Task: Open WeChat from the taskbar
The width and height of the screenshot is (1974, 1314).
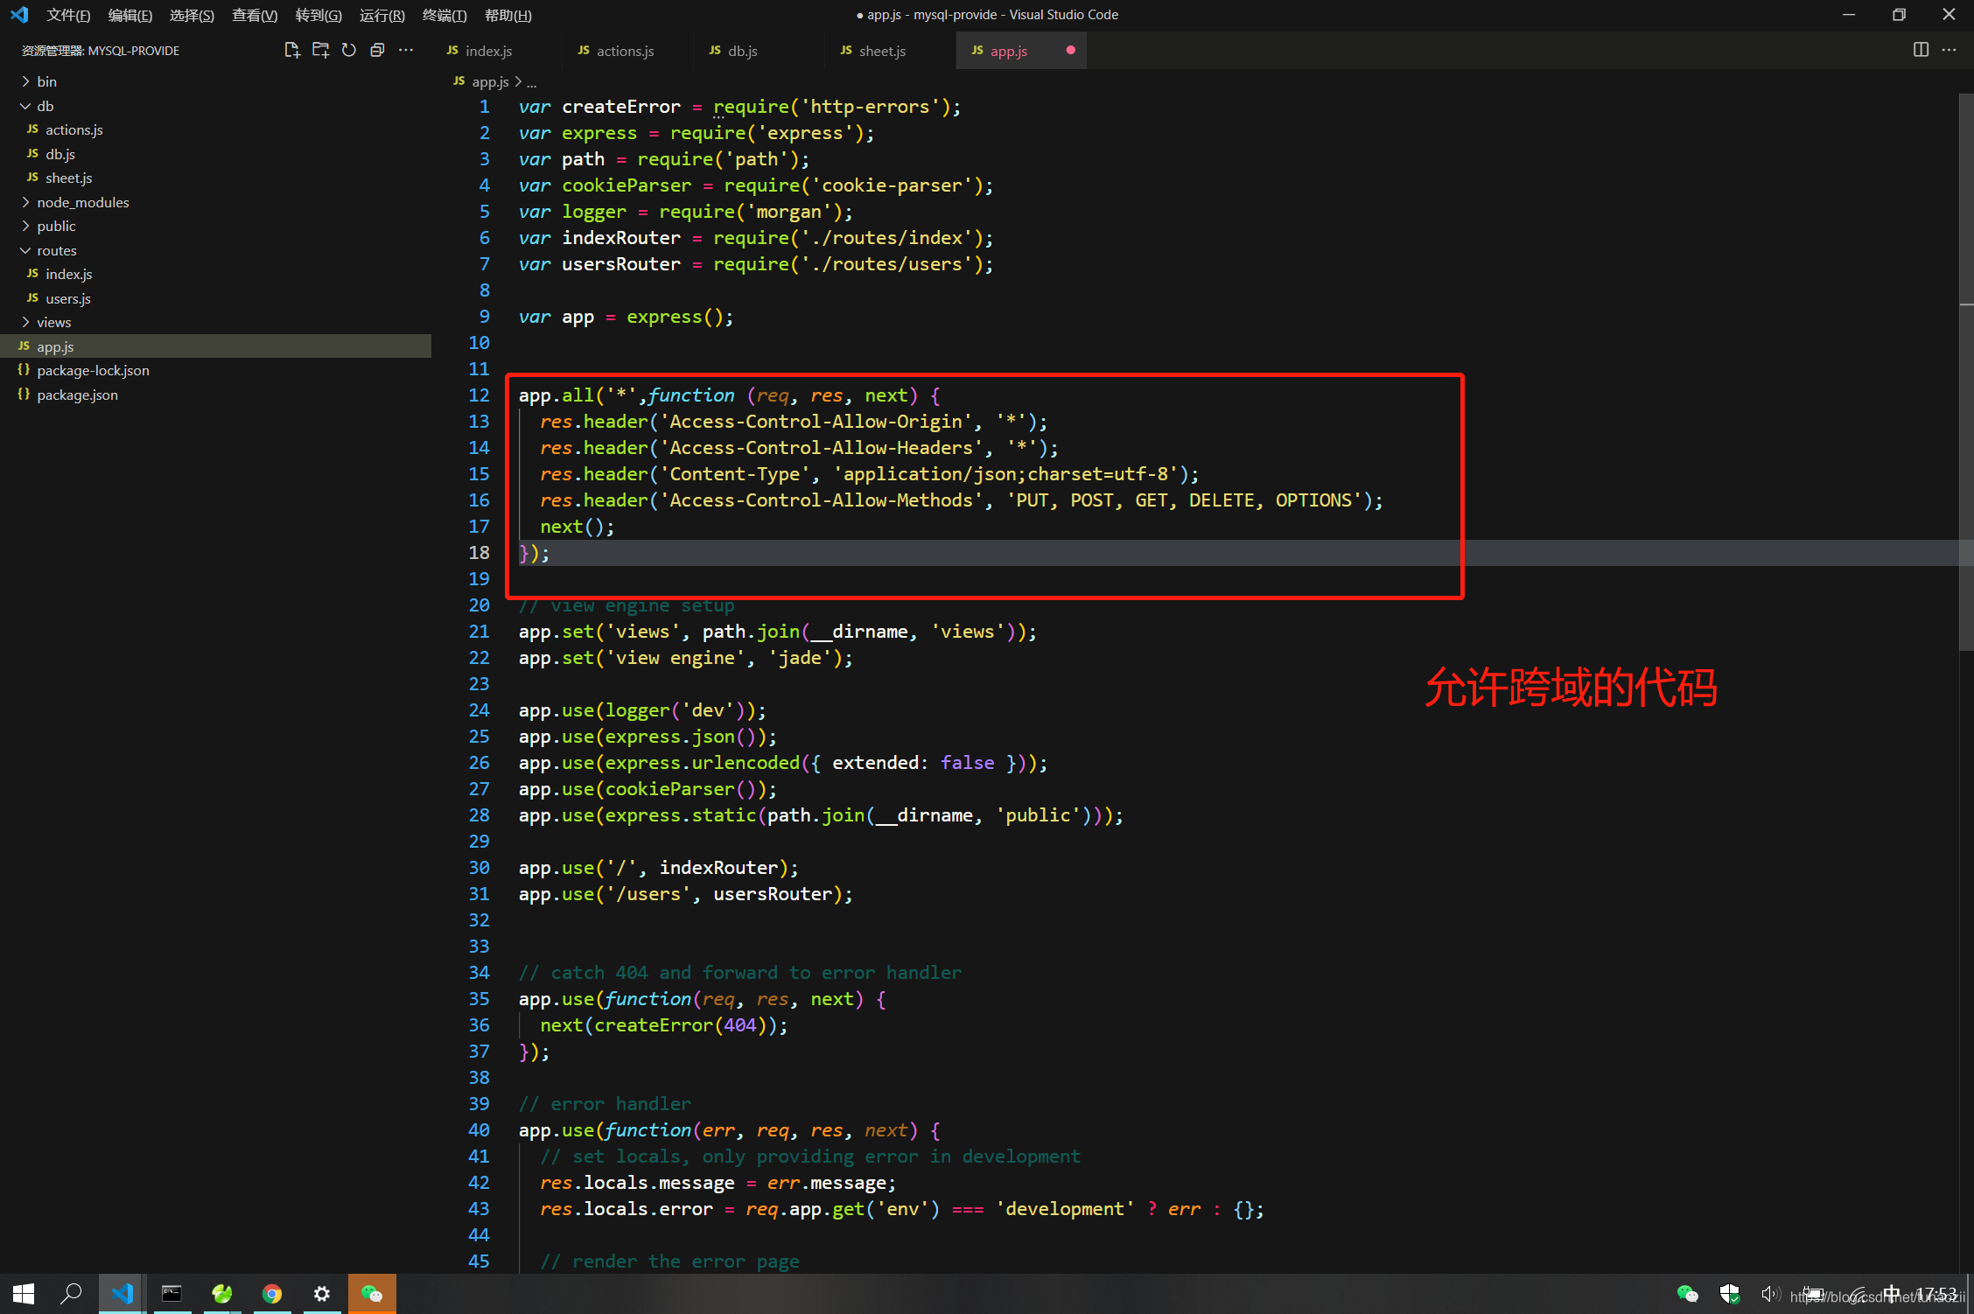Action: click(372, 1294)
